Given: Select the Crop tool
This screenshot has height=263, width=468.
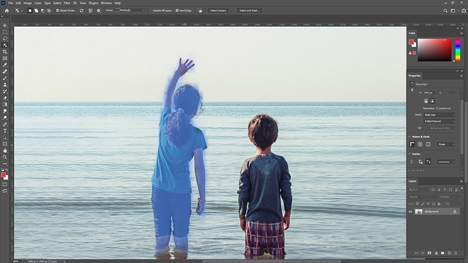Looking at the screenshot, I should [5, 52].
